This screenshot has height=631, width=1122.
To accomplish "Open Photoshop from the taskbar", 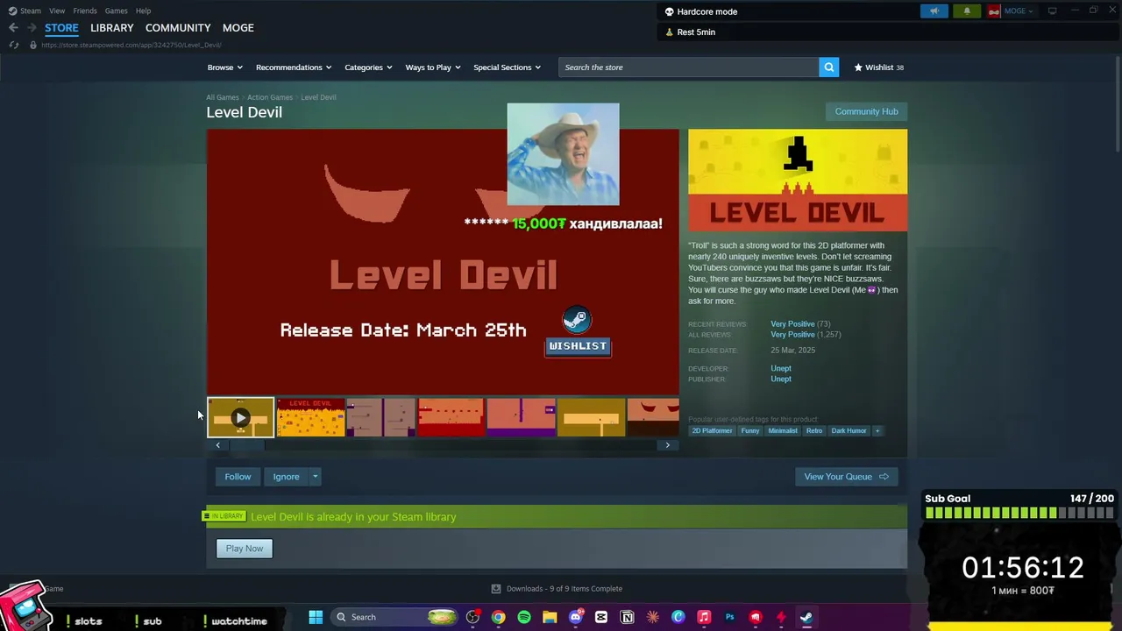I will (729, 617).
